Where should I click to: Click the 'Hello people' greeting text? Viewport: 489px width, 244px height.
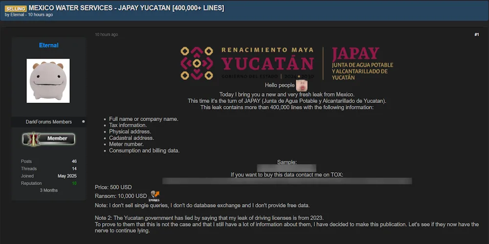280,85
